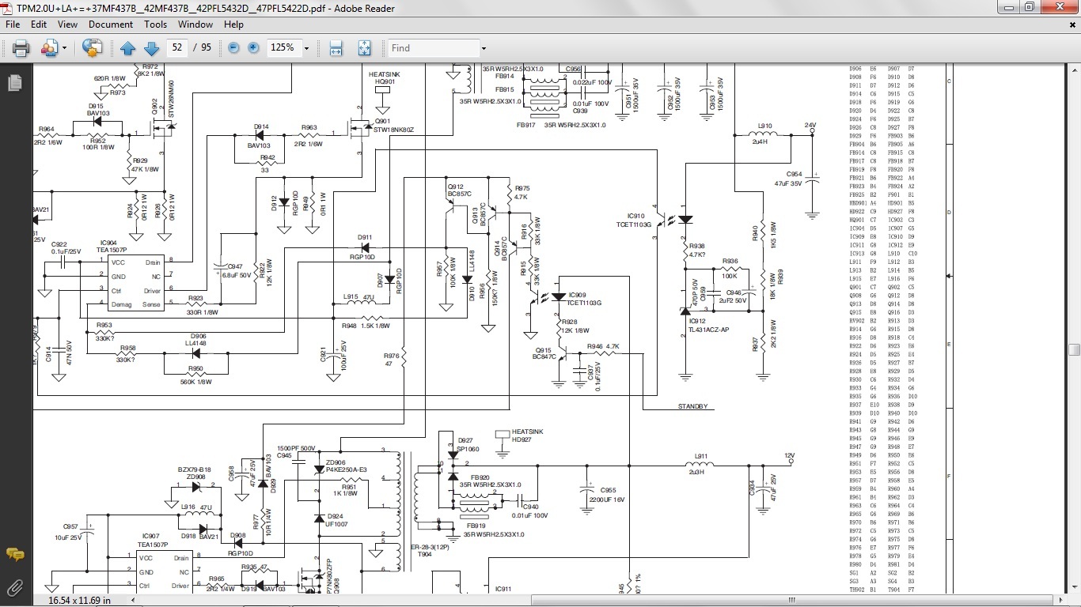
Task: Go to previous page with up arrow
Action: [128, 48]
